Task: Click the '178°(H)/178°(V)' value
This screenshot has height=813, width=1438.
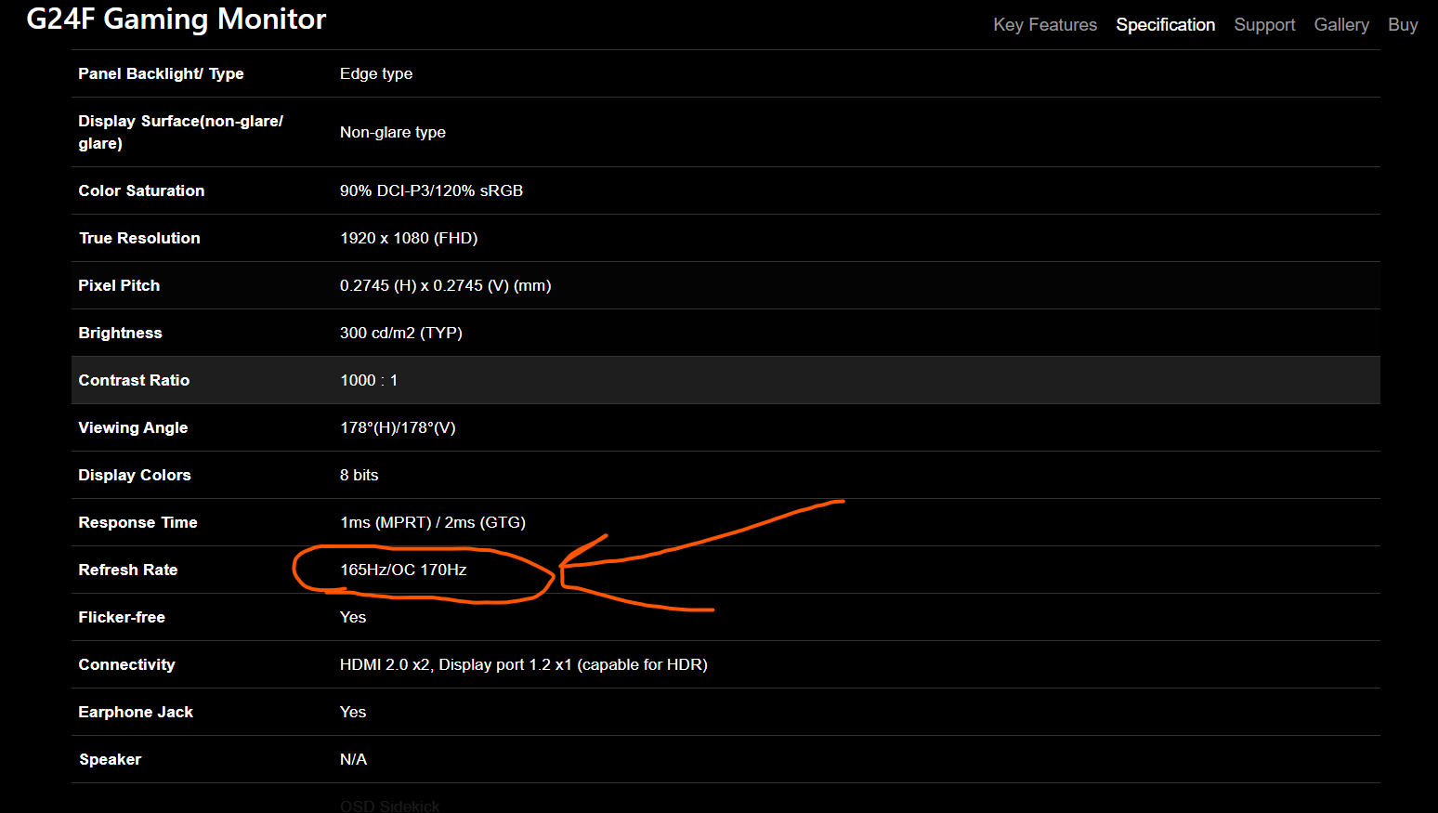Action: tap(398, 427)
